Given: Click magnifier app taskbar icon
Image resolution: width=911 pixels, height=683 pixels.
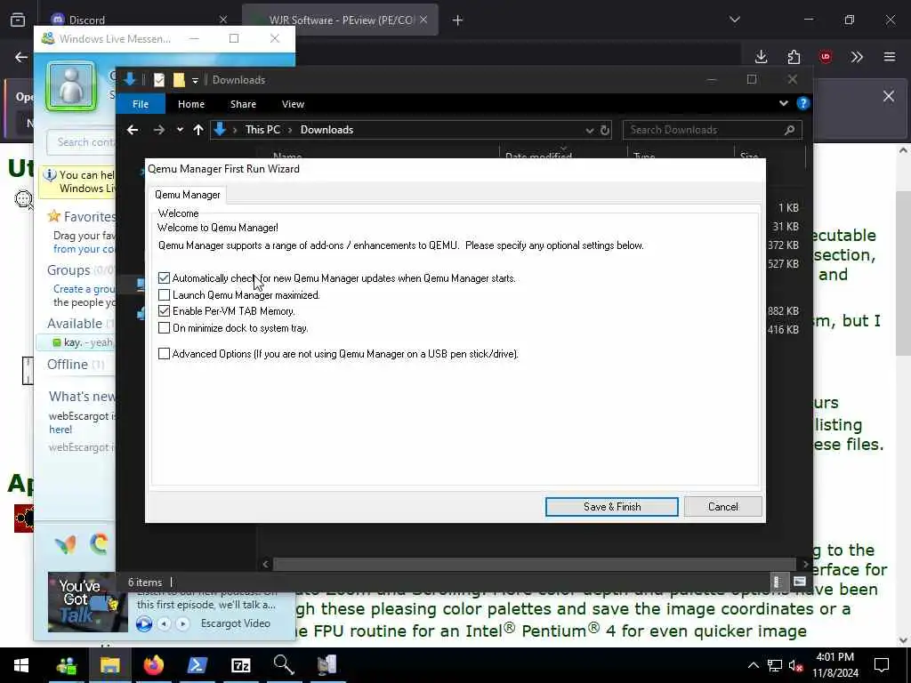Looking at the screenshot, I should click(284, 665).
